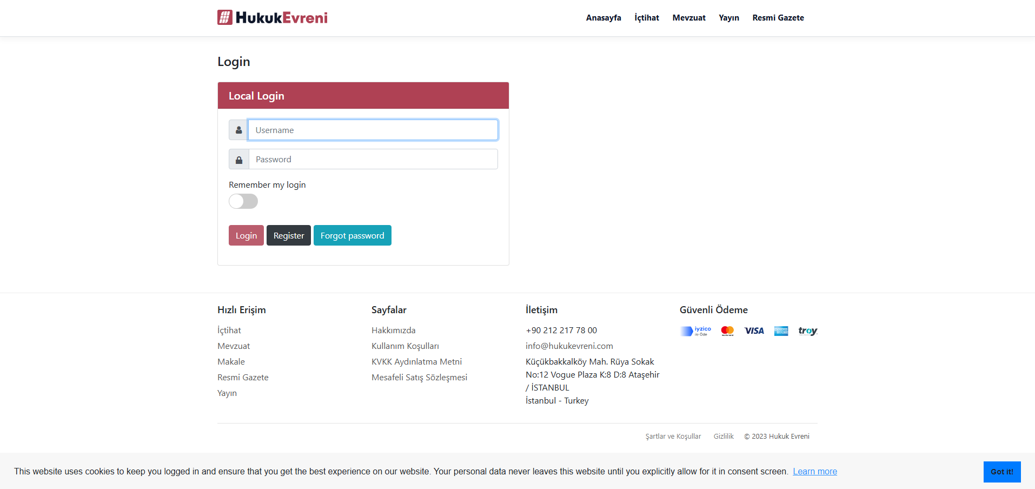Enable the Remember my login toggle
Viewport: 1035px width, 489px height.
(x=243, y=201)
